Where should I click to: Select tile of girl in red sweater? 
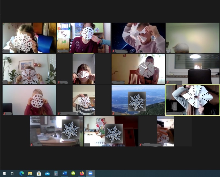(29, 100)
